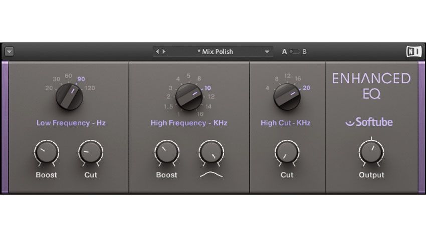Set high cut to 4 kHz
Screen dimensions: 426x239
pyautogui.click(x=267, y=88)
